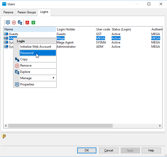Open Help from the dialog buttons
The height and width of the screenshot is (157, 167).
(151, 150)
